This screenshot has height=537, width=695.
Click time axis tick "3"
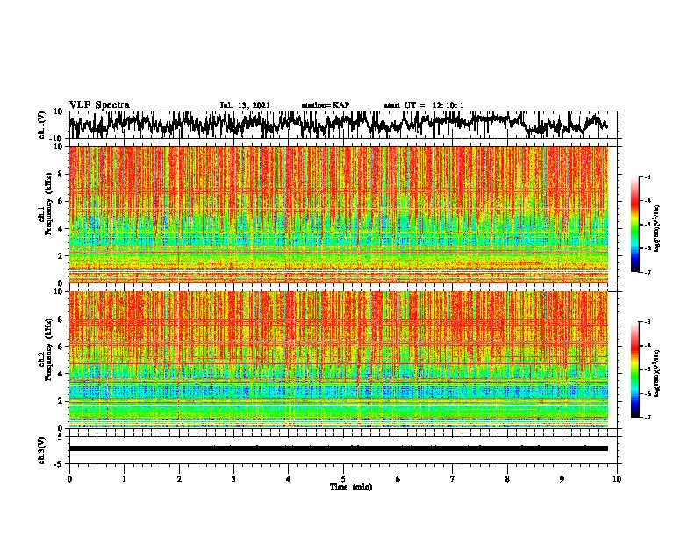(x=233, y=479)
